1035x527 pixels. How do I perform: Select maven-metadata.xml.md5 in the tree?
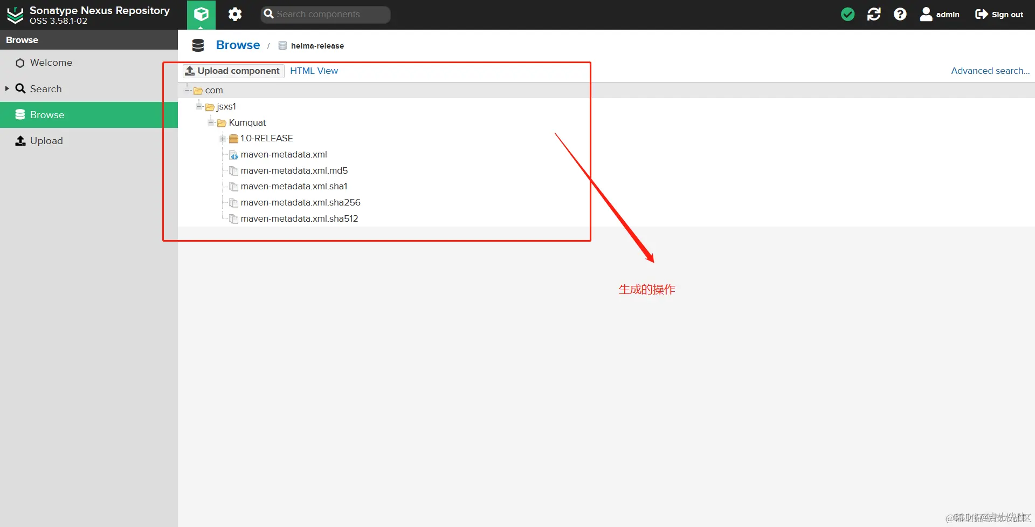294,170
